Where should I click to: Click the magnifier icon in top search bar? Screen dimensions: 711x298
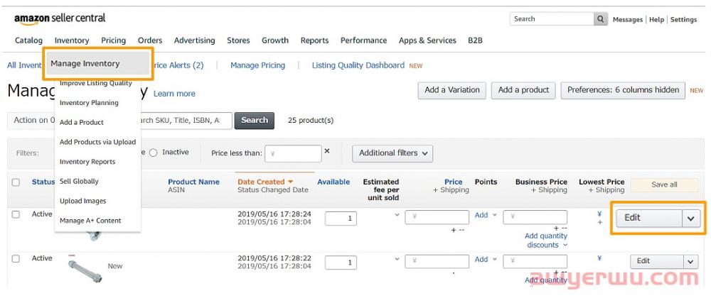tap(602, 19)
